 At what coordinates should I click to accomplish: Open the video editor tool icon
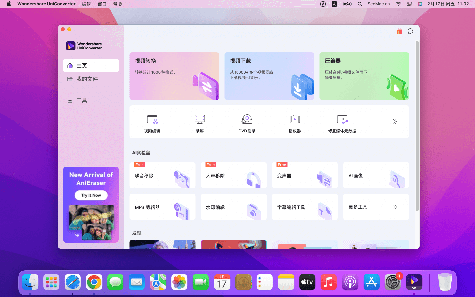point(152,119)
